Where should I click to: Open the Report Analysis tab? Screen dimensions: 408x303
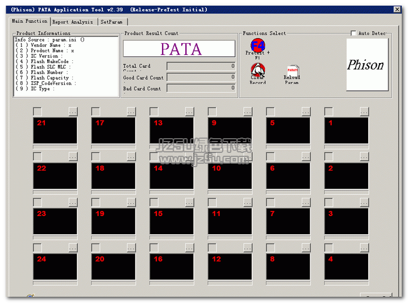click(x=73, y=22)
